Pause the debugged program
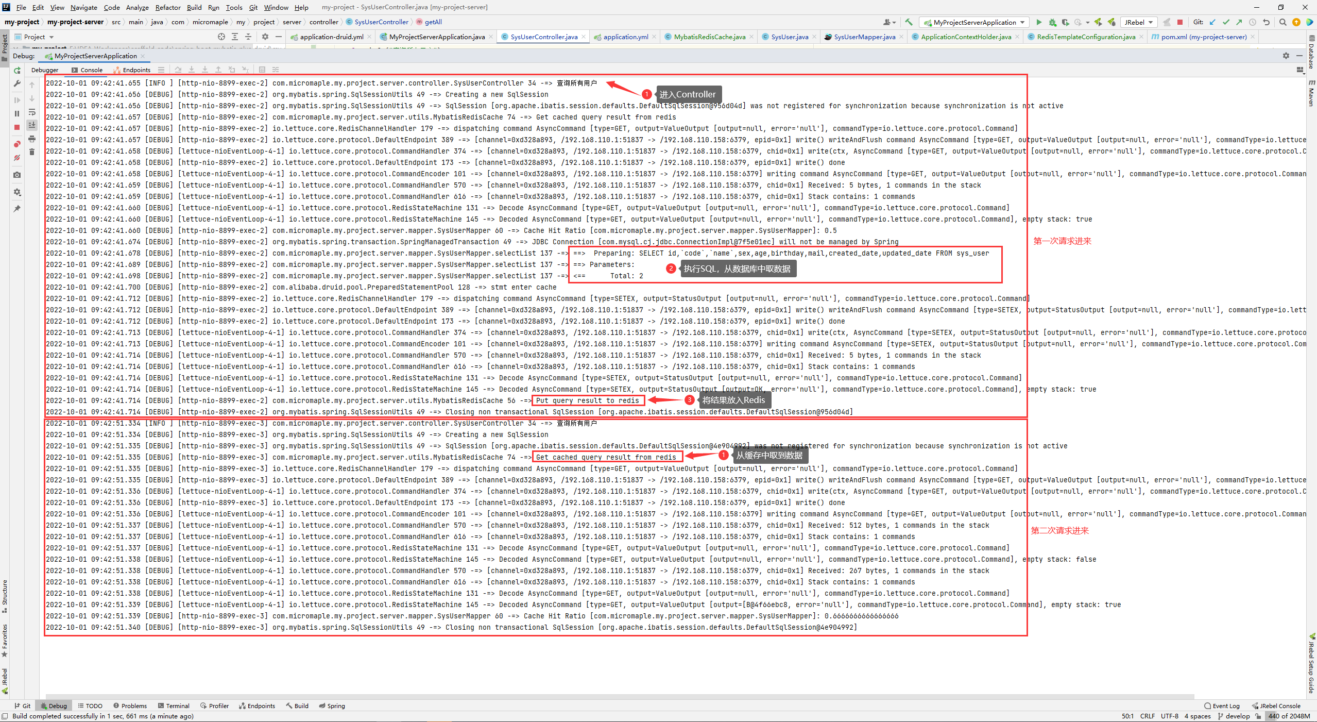This screenshot has width=1317, height=722. (x=17, y=113)
